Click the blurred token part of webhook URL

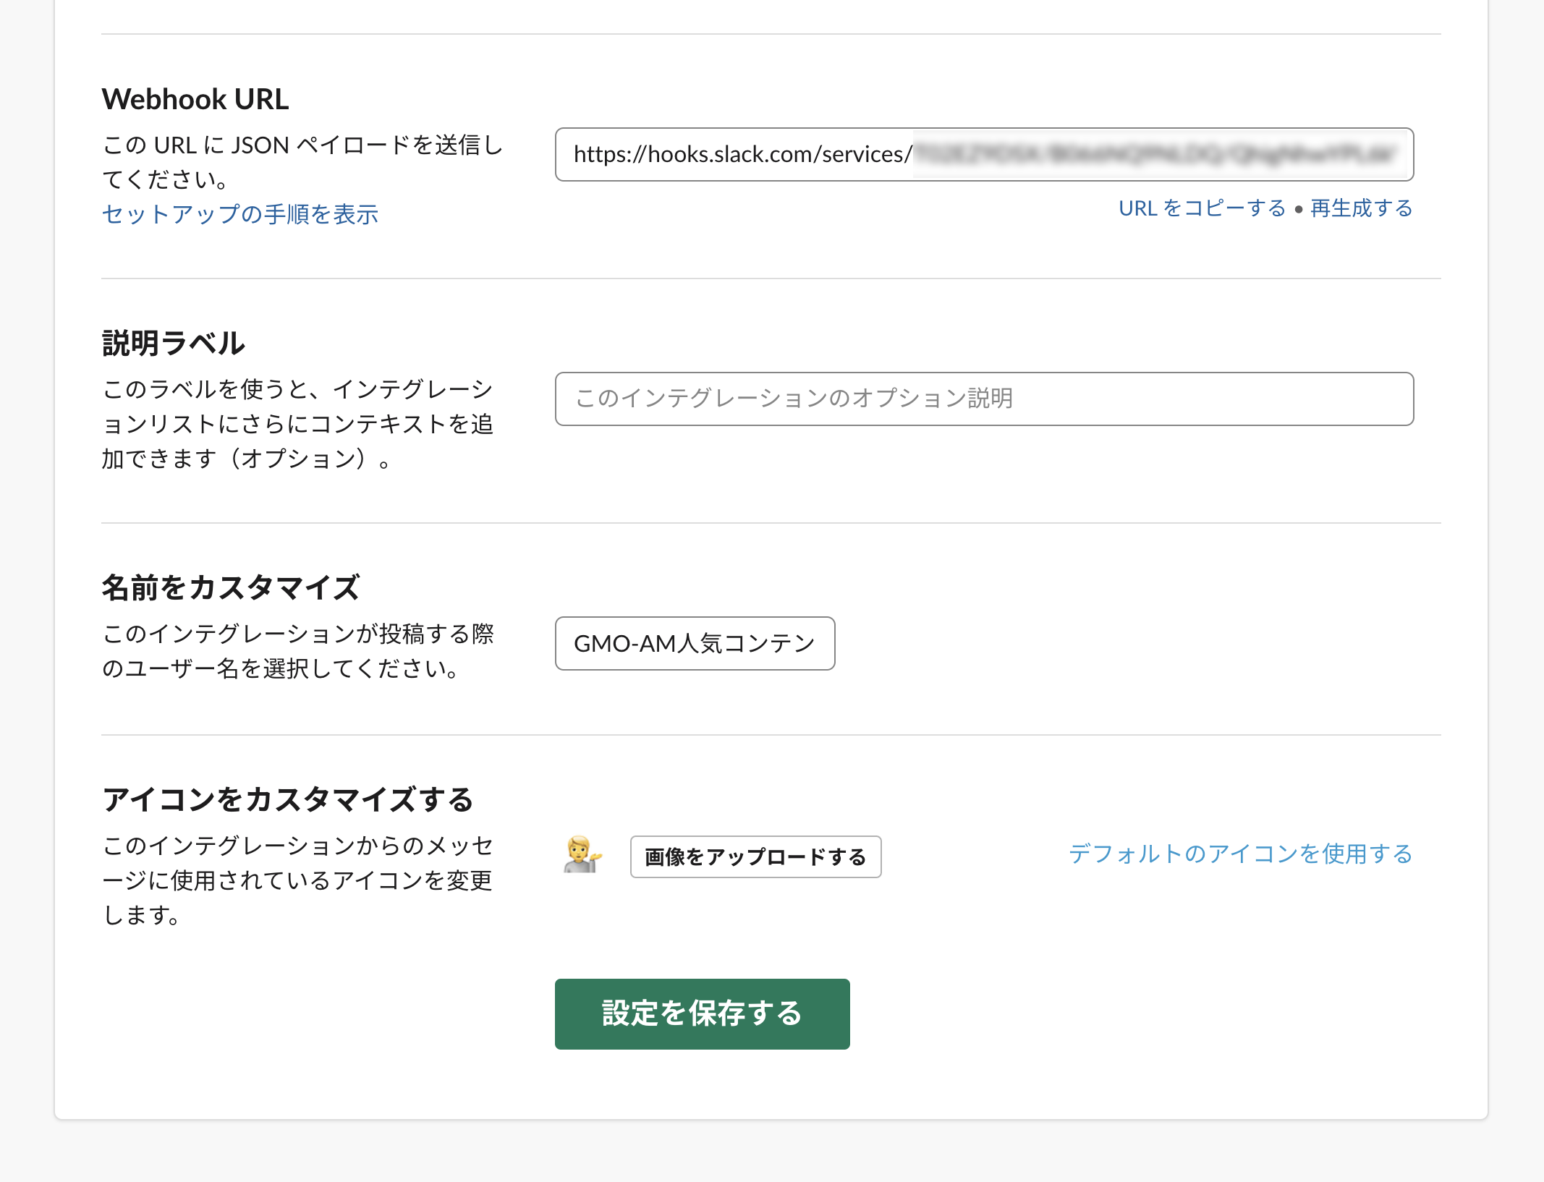(x=1158, y=155)
